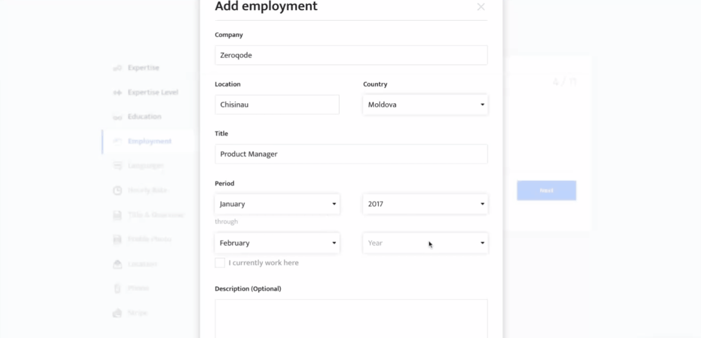
Task: Check "I currently work here" checkbox
Action: pos(220,263)
